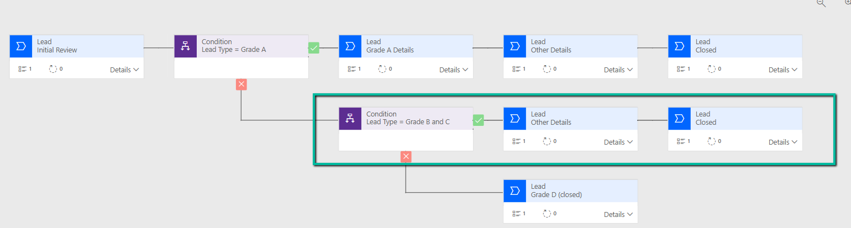Click the Grade B and C condition icon
The width and height of the screenshot is (851, 228).
(x=350, y=119)
